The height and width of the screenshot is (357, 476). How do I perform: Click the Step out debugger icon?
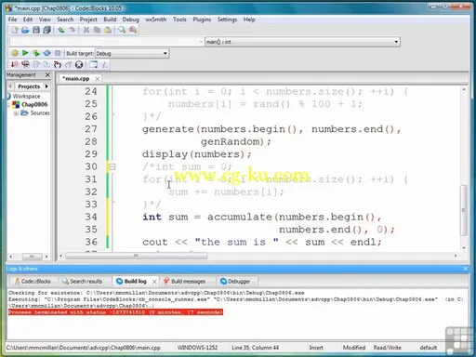click(x=69, y=64)
